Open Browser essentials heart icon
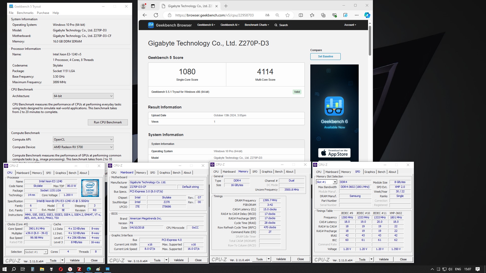The image size is (486, 273). (334, 15)
